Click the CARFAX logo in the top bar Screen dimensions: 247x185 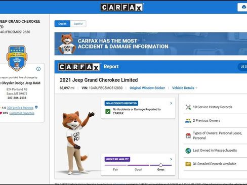[122, 8]
